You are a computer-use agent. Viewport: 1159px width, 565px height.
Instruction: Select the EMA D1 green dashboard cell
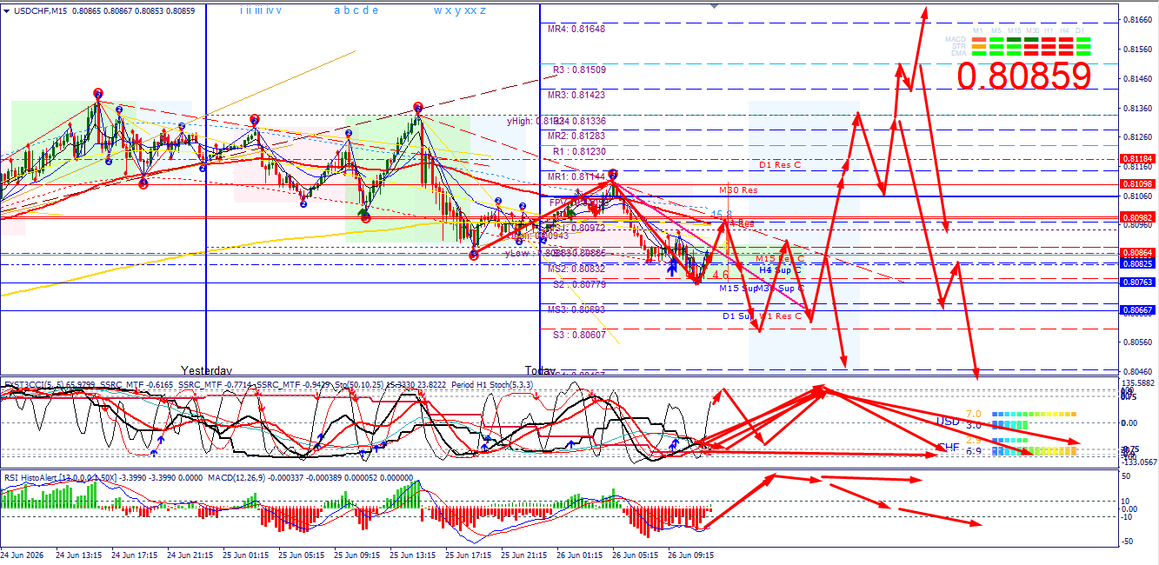click(x=1083, y=53)
